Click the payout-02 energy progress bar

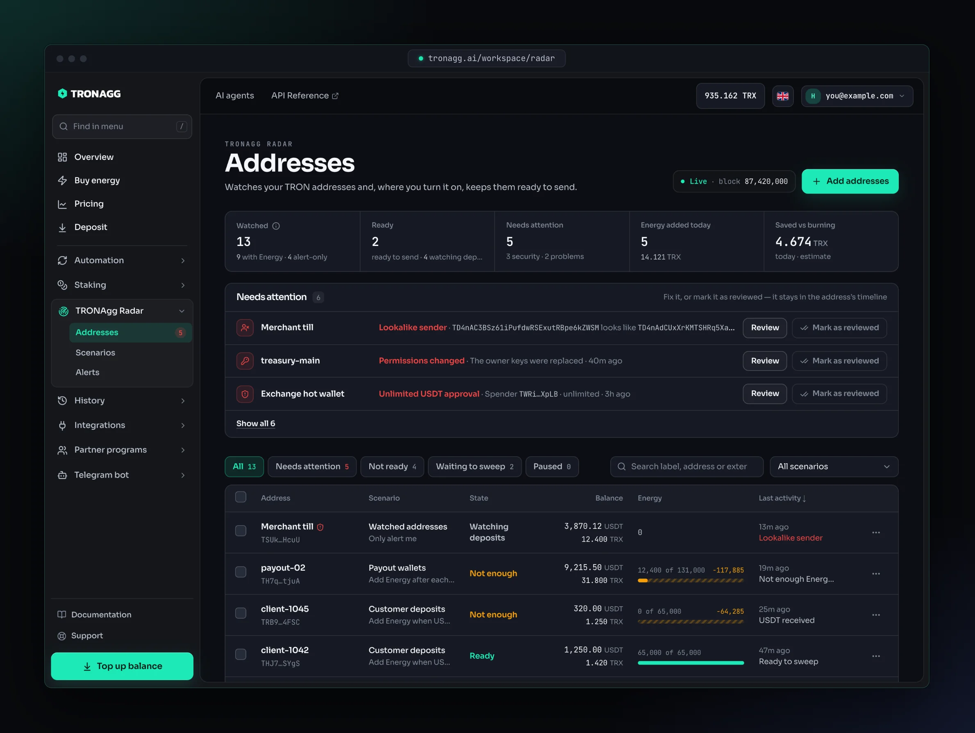pyautogui.click(x=691, y=580)
